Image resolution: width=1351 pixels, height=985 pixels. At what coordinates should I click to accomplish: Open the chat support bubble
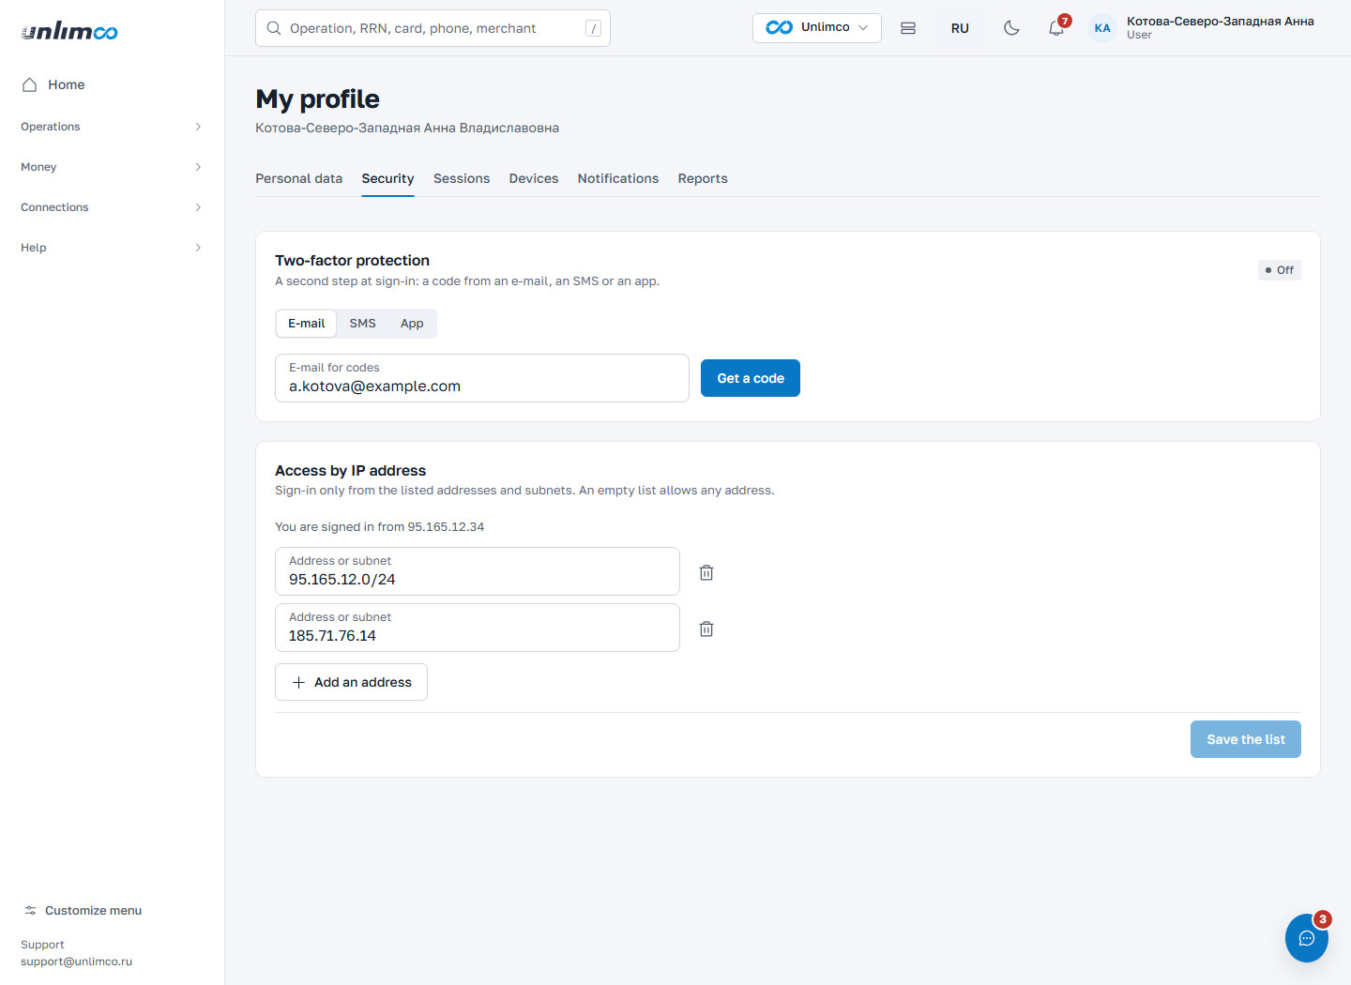pyautogui.click(x=1307, y=938)
